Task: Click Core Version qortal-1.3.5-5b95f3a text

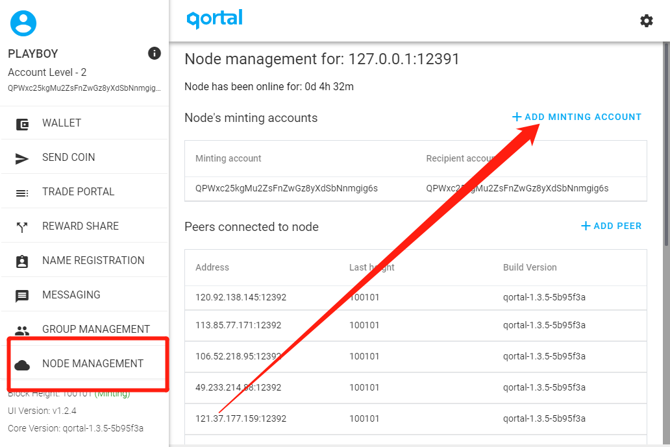Action: coord(75,428)
